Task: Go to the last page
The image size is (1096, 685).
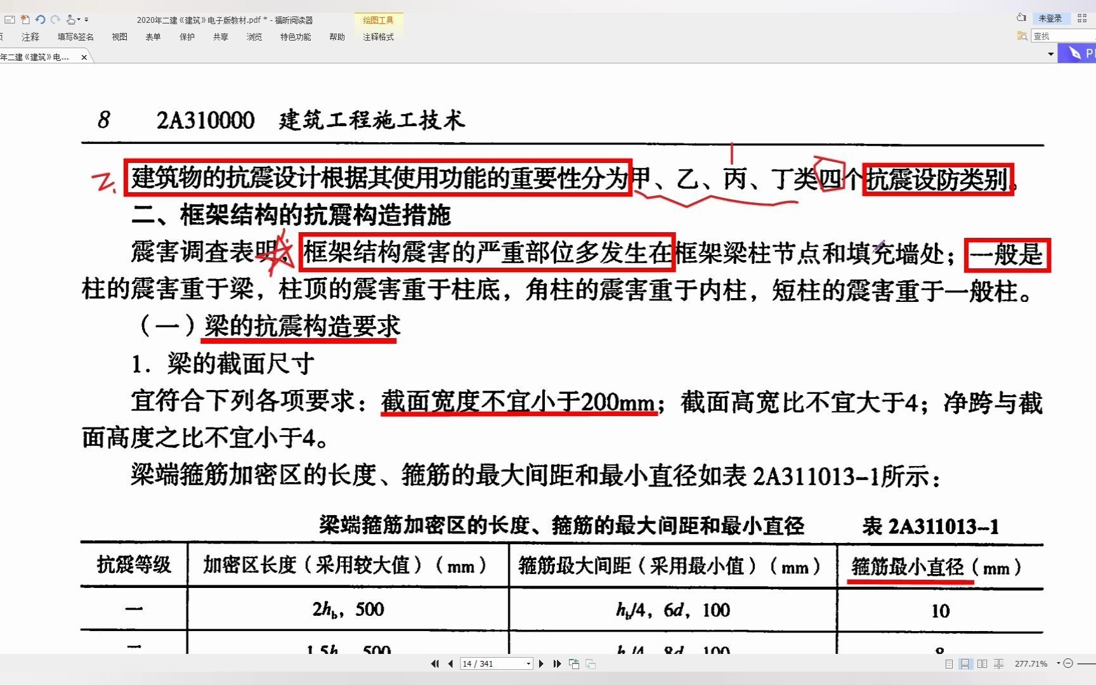Action: point(558,663)
